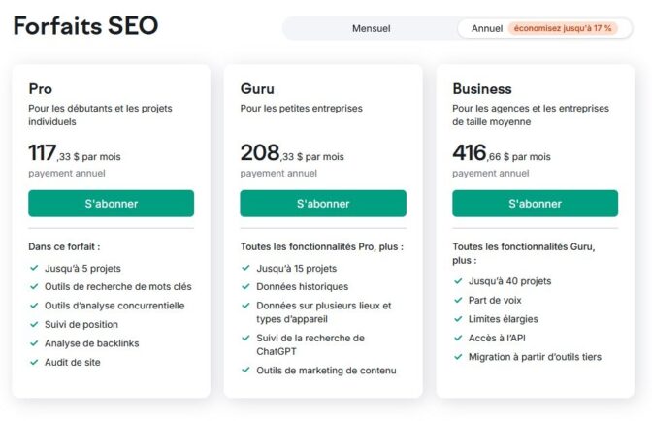Click the 208,33 $ par mois price
The image size is (652, 421).
pos(292,153)
